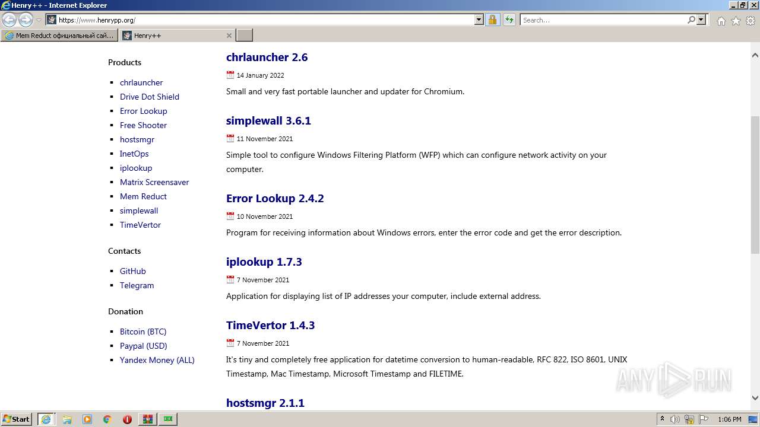Image resolution: width=760 pixels, height=427 pixels.
Task: Click the IE forward navigation button
Action: (26, 20)
